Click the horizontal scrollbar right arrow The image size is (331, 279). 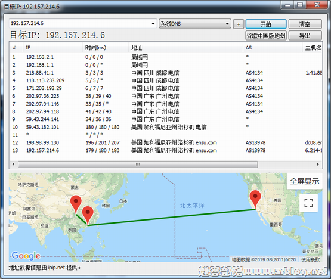(318, 164)
